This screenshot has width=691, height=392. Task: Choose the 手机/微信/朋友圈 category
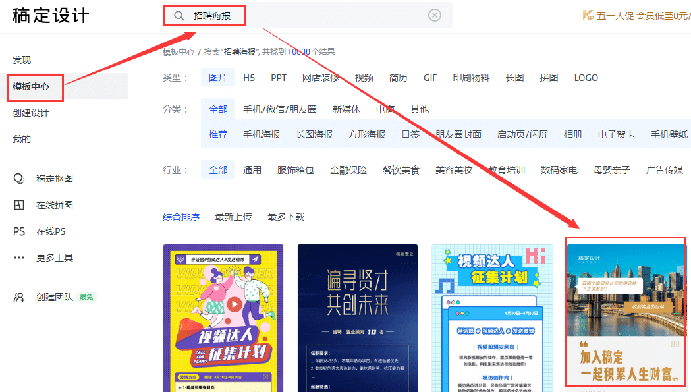pyautogui.click(x=280, y=109)
